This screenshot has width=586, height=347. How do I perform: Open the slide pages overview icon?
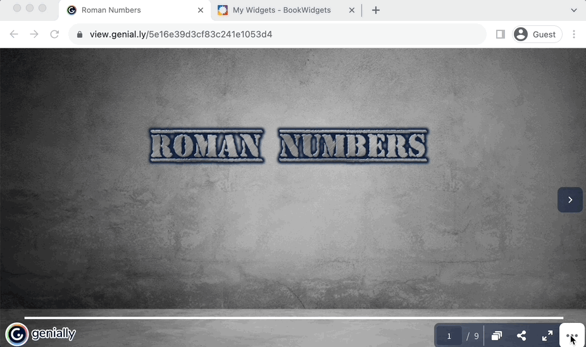click(x=497, y=336)
